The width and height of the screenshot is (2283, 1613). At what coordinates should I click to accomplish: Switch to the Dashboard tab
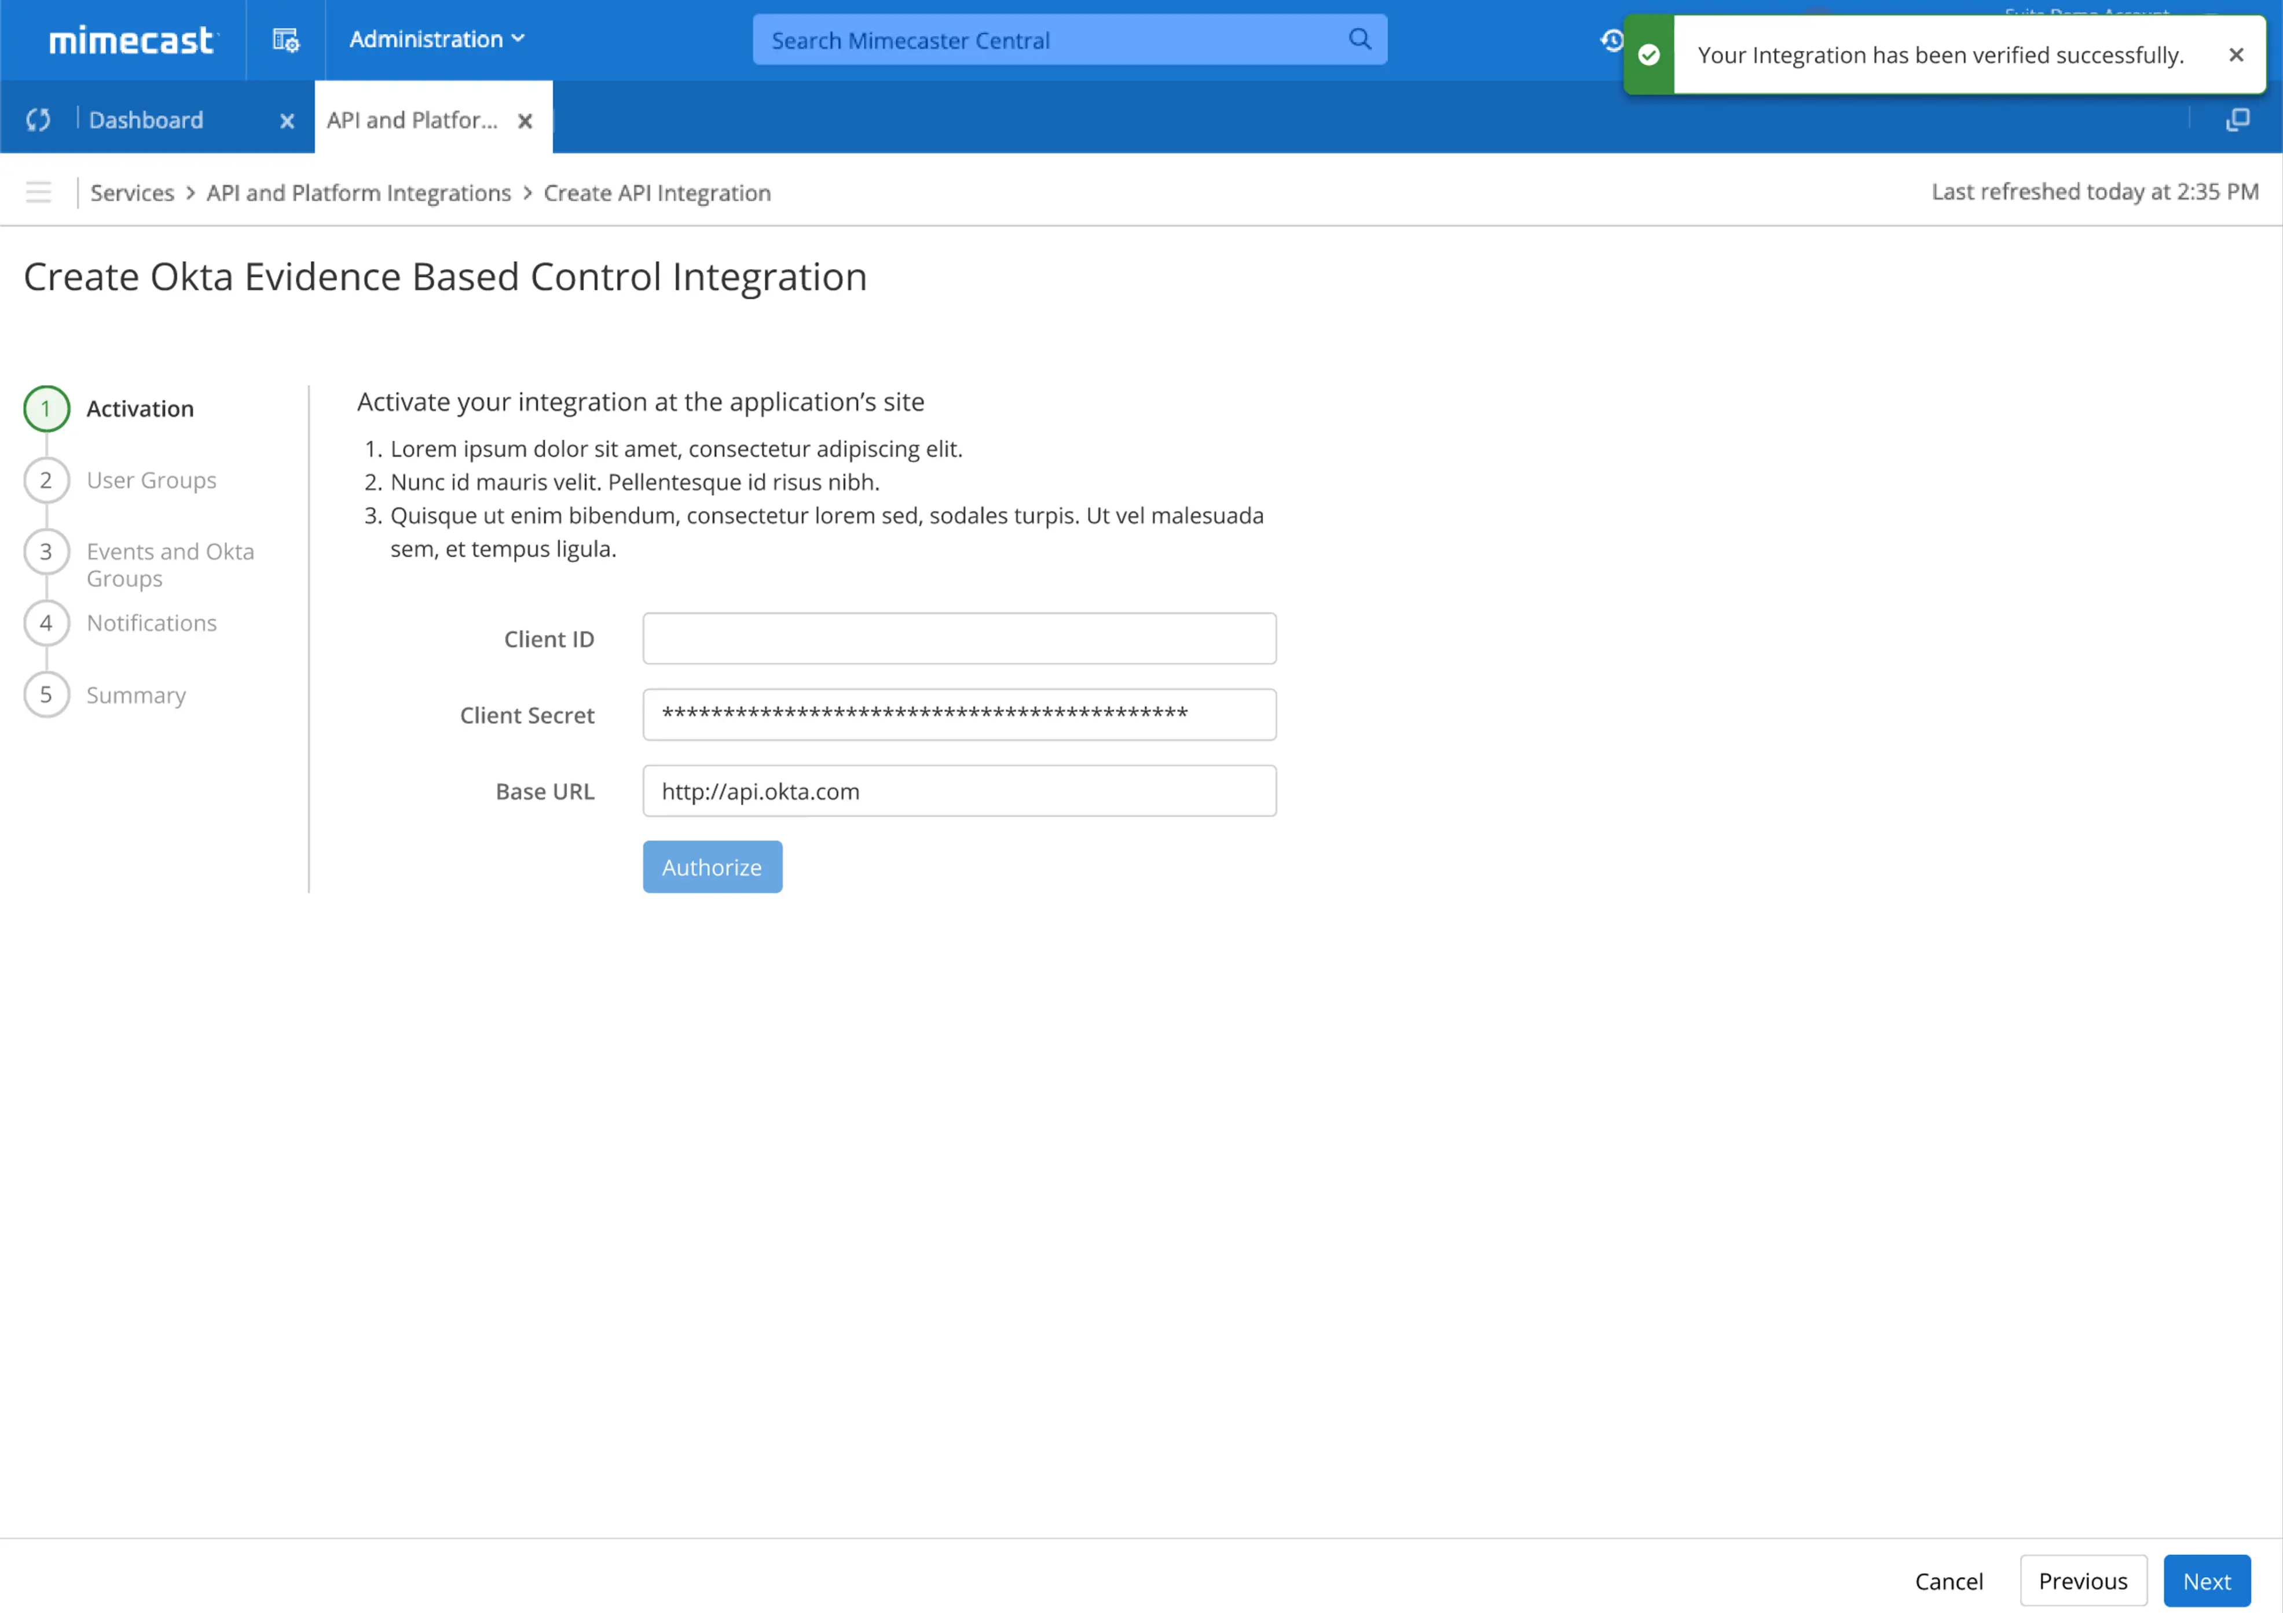146,120
